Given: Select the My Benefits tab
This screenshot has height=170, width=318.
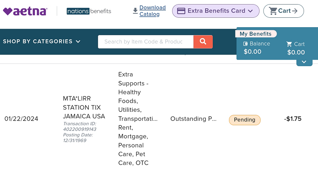Looking at the screenshot, I should [x=256, y=34].
